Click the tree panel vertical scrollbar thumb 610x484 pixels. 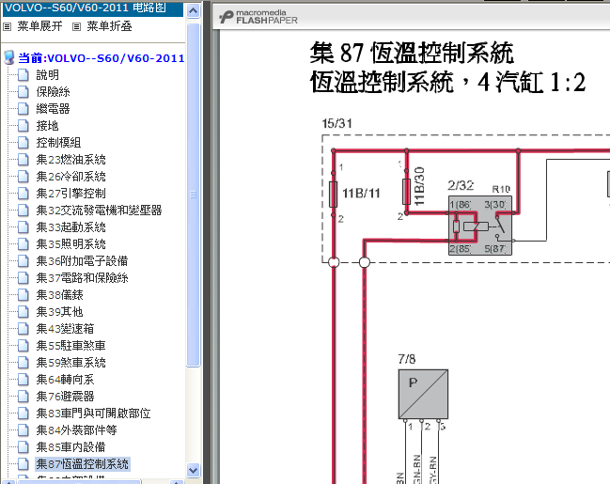(x=193, y=195)
